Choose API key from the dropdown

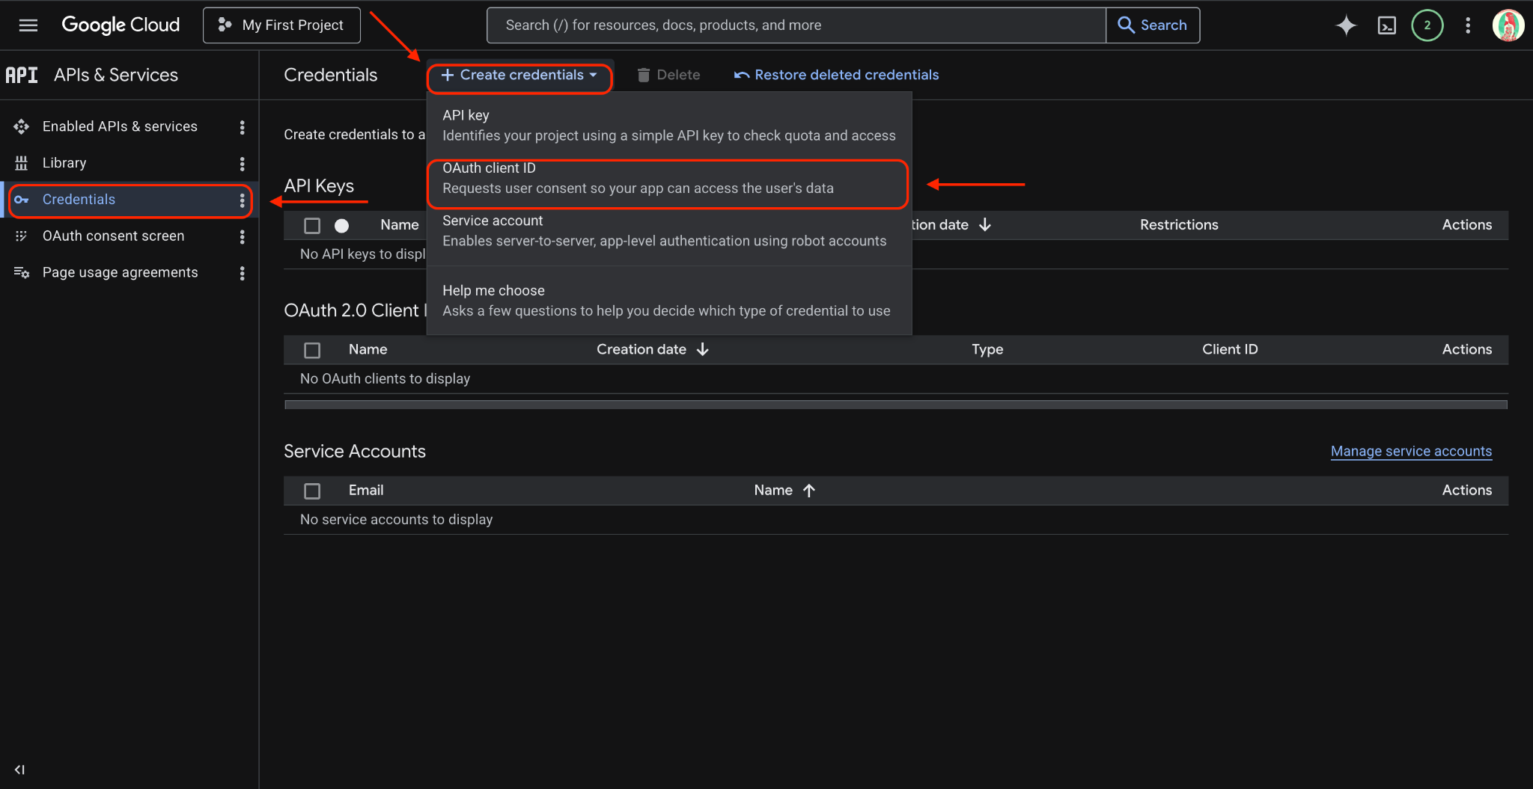669,125
